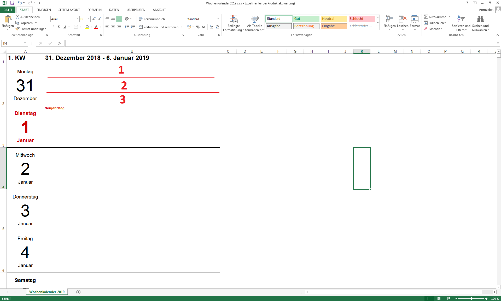Open the Excel help question mark

(x=467, y=3)
